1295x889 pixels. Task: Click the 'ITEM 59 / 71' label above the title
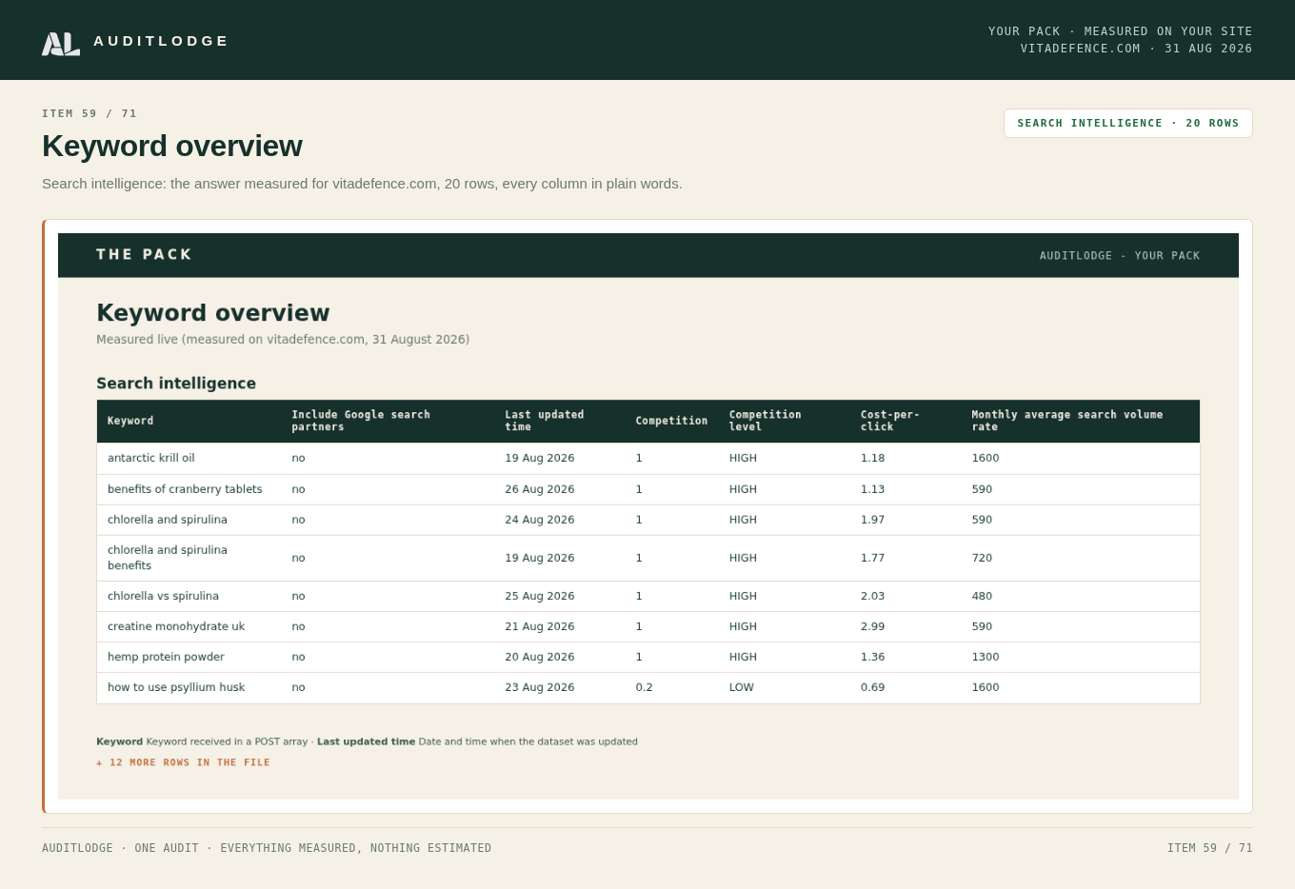[x=90, y=114]
